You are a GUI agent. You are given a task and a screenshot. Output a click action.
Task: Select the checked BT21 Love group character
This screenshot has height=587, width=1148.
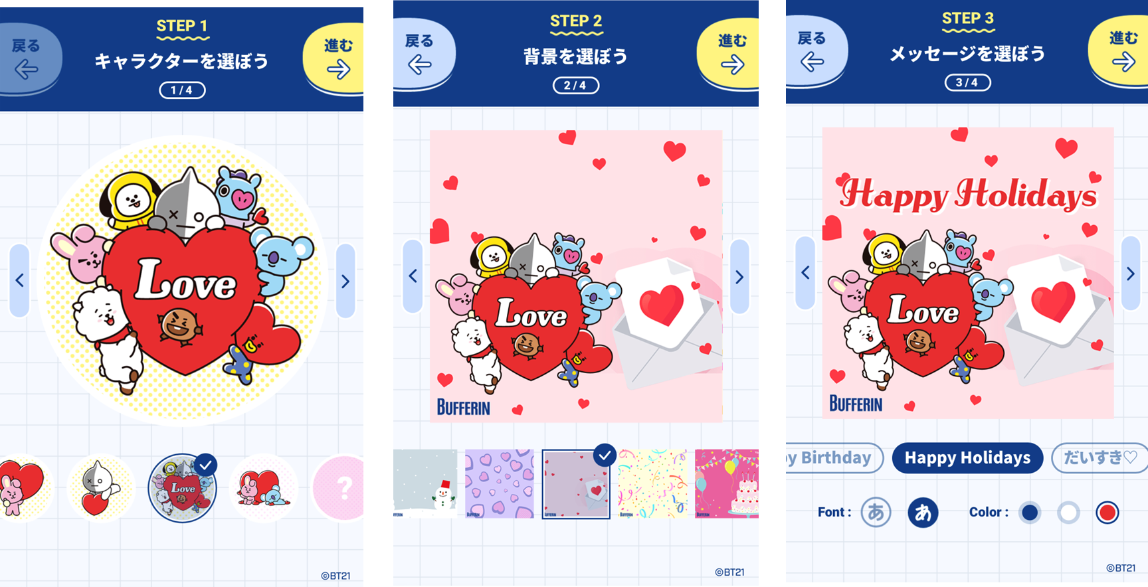[x=183, y=488]
